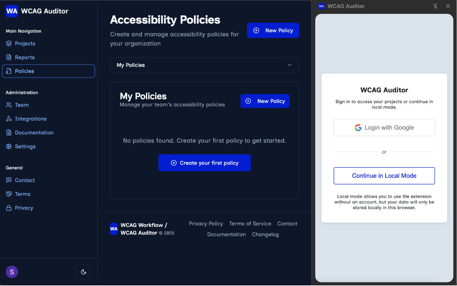The width and height of the screenshot is (457, 286).
Task: Click the Google logo on the login button
Action: tap(358, 128)
